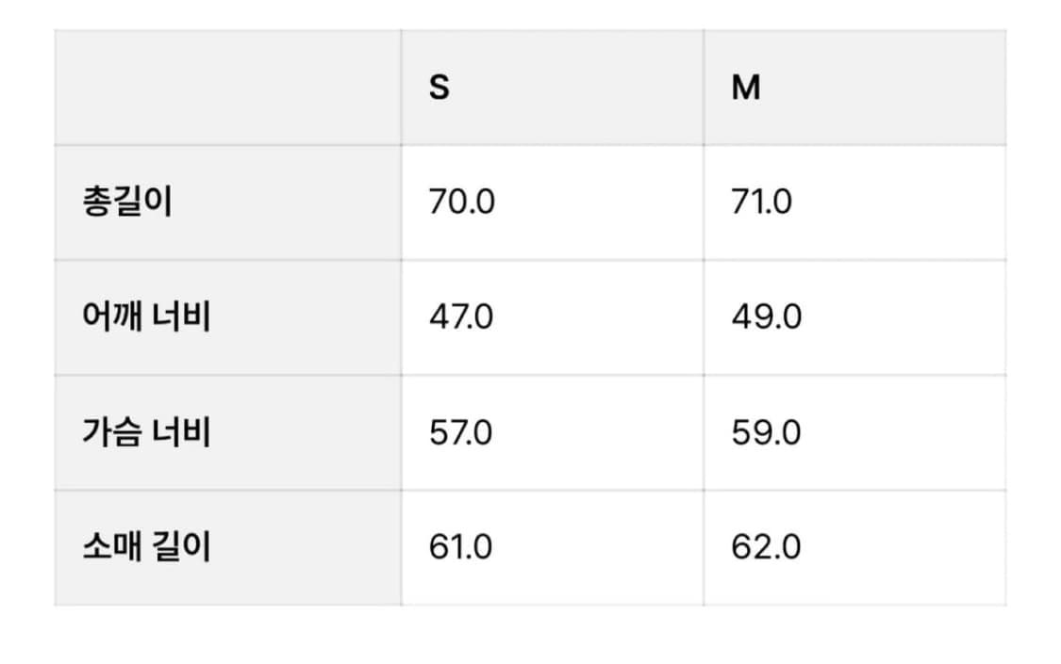
Task: Click the 총길이 row label
Action: coord(128,202)
